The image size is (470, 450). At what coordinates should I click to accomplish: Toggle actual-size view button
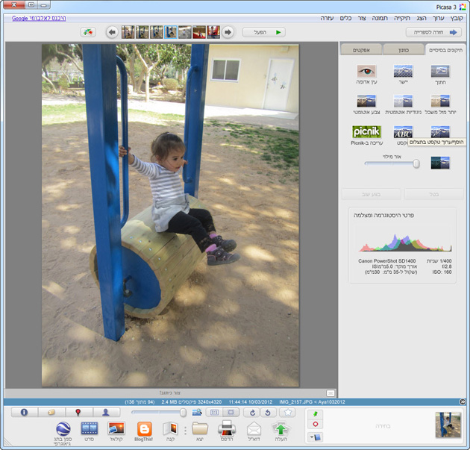click(214, 413)
